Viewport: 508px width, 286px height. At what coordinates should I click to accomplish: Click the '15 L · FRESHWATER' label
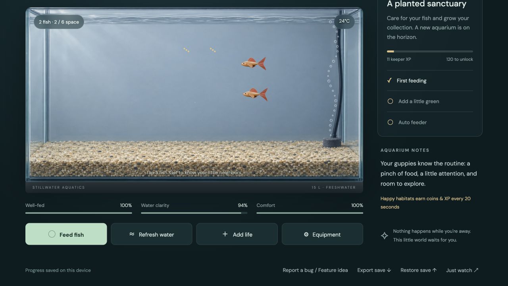click(x=334, y=187)
